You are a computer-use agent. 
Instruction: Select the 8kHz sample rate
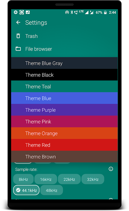(23, 179)
